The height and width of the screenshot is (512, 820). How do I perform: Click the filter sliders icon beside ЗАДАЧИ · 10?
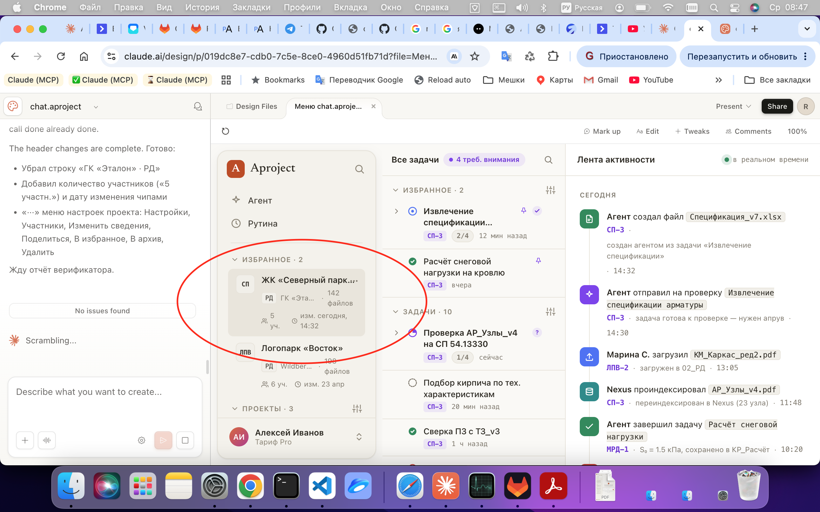tap(550, 312)
